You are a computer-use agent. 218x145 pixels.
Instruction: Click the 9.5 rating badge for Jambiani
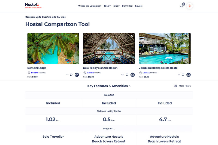tap(188, 75)
